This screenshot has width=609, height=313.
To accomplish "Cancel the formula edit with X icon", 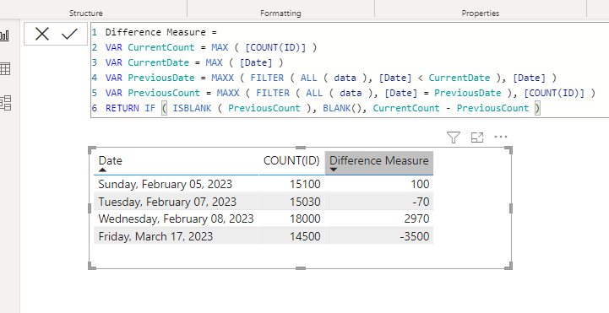I will pos(42,34).
